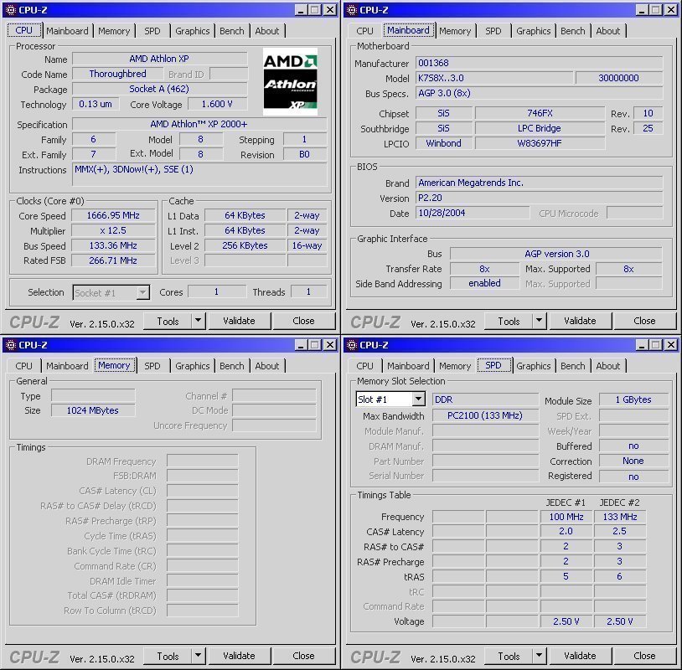Click Validate button in the Mainboard window
Screen dimensions: 682x670
[x=581, y=321]
